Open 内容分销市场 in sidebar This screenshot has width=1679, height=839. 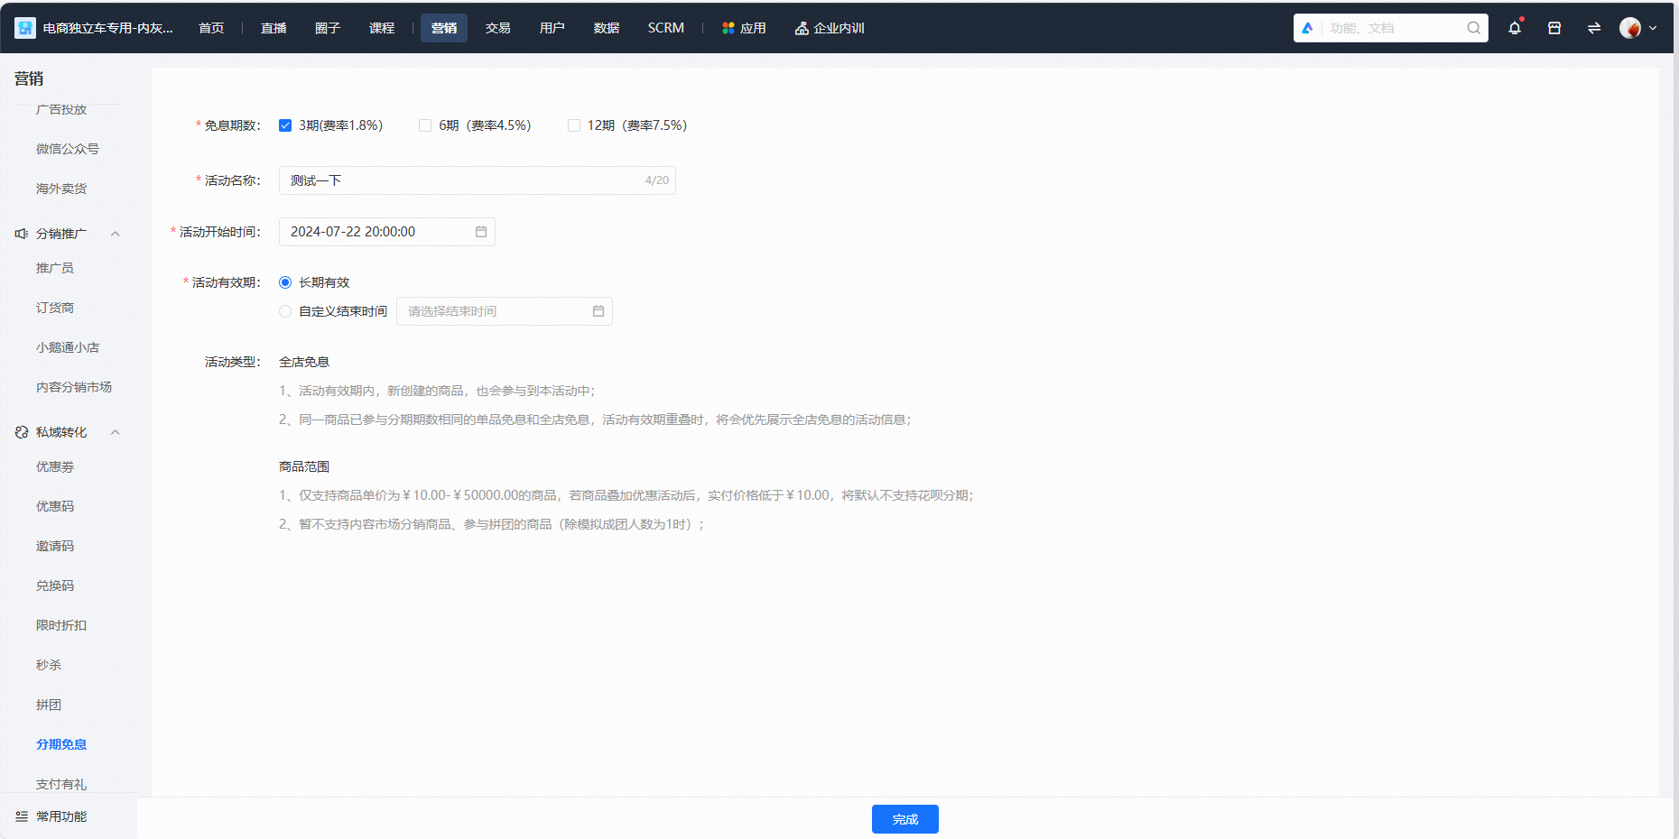(x=74, y=387)
